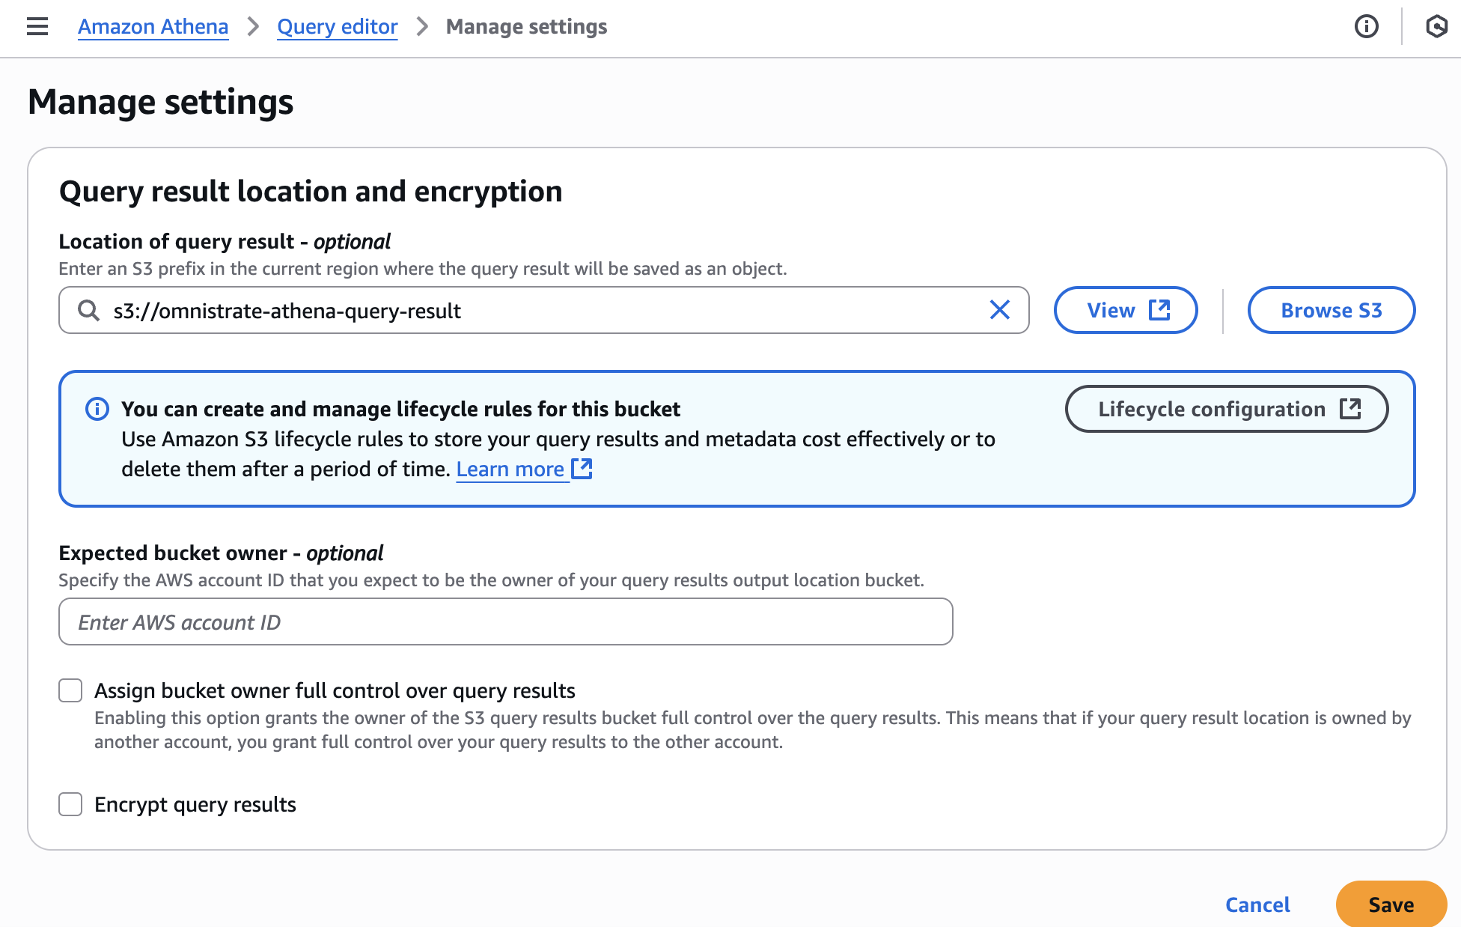Enable Assign bucket owner full control checkbox
Image resolution: width=1461 pixels, height=927 pixels.
(70, 690)
